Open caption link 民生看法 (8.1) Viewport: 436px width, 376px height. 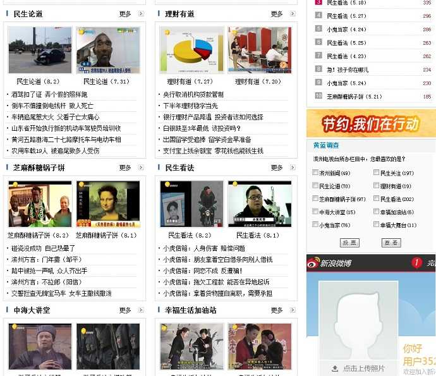[x=258, y=236]
